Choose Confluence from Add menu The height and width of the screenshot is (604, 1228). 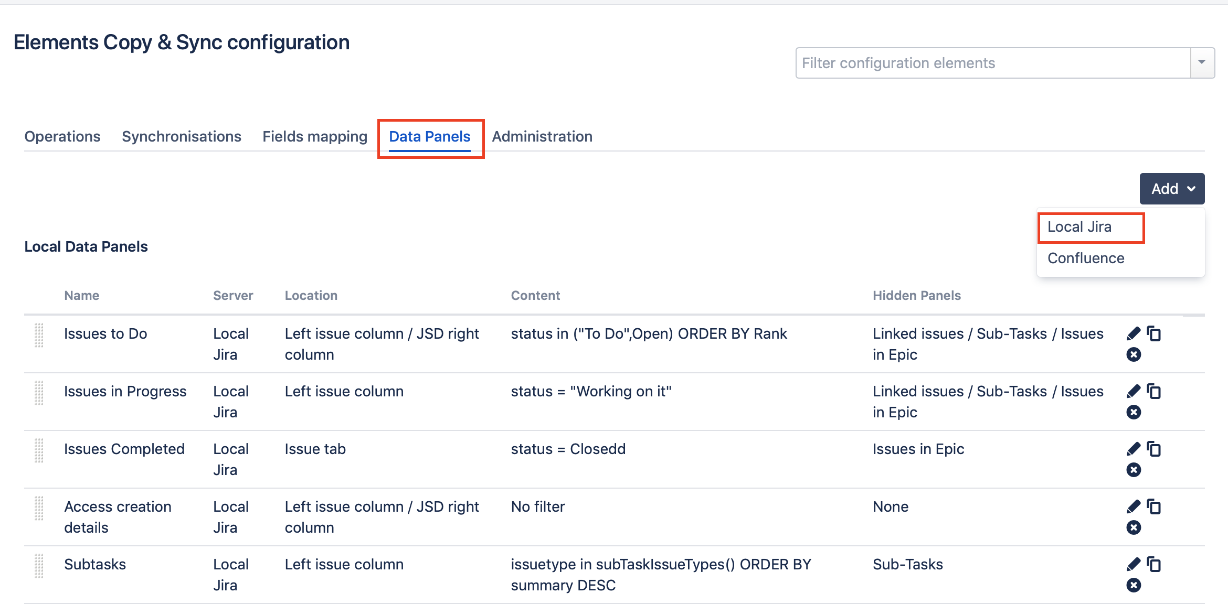click(x=1086, y=258)
